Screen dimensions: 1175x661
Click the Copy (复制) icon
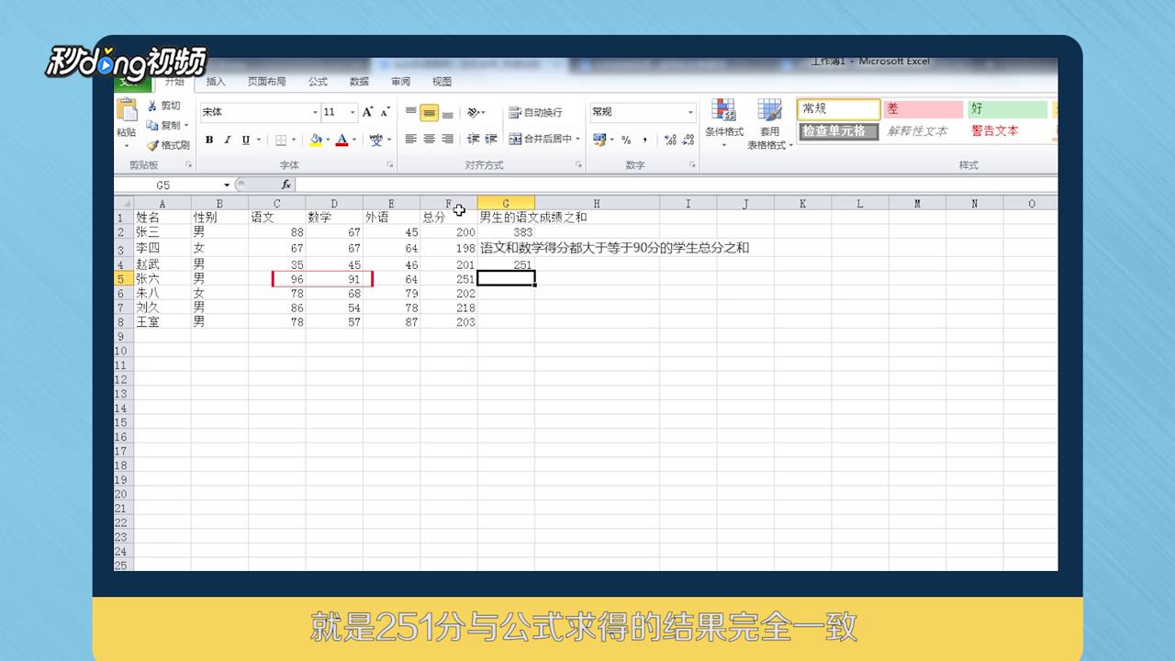[x=151, y=125]
